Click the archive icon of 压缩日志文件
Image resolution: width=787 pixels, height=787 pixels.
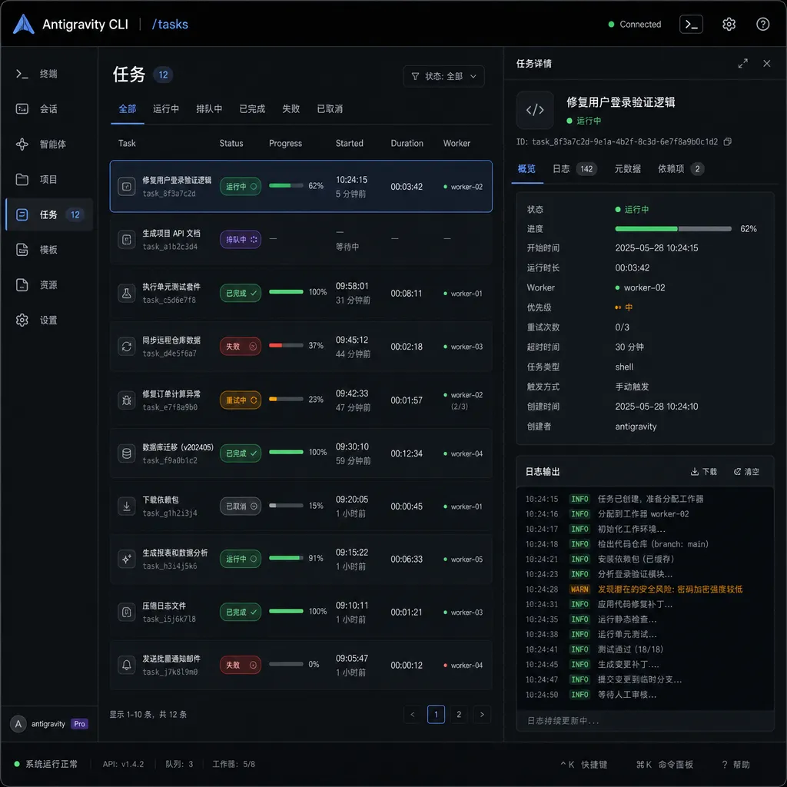(127, 612)
